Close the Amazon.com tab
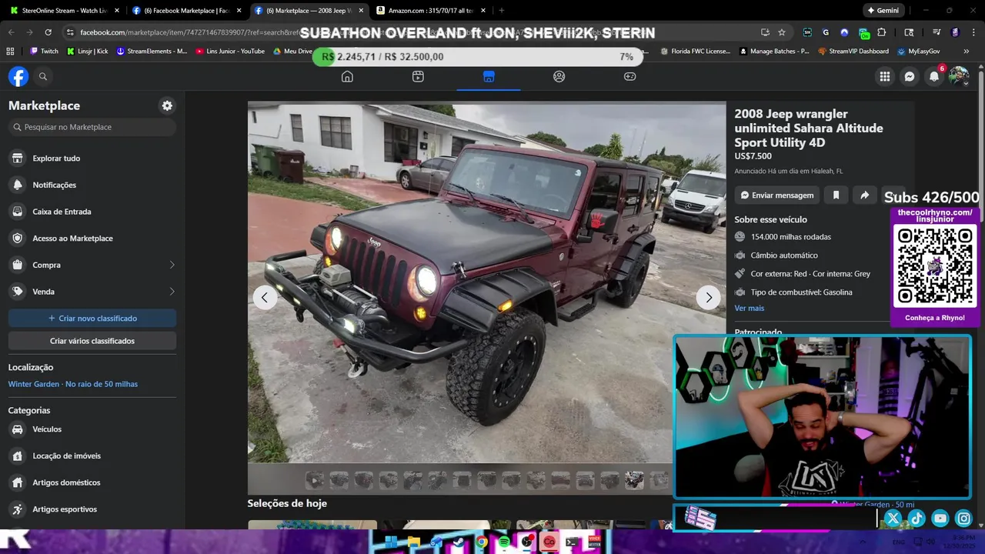Screen dimensions: 985x554 pos(483,11)
